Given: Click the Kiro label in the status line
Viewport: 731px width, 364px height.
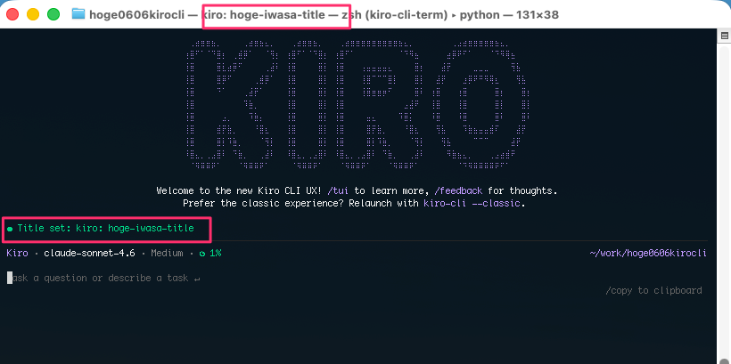Looking at the screenshot, I should (17, 254).
